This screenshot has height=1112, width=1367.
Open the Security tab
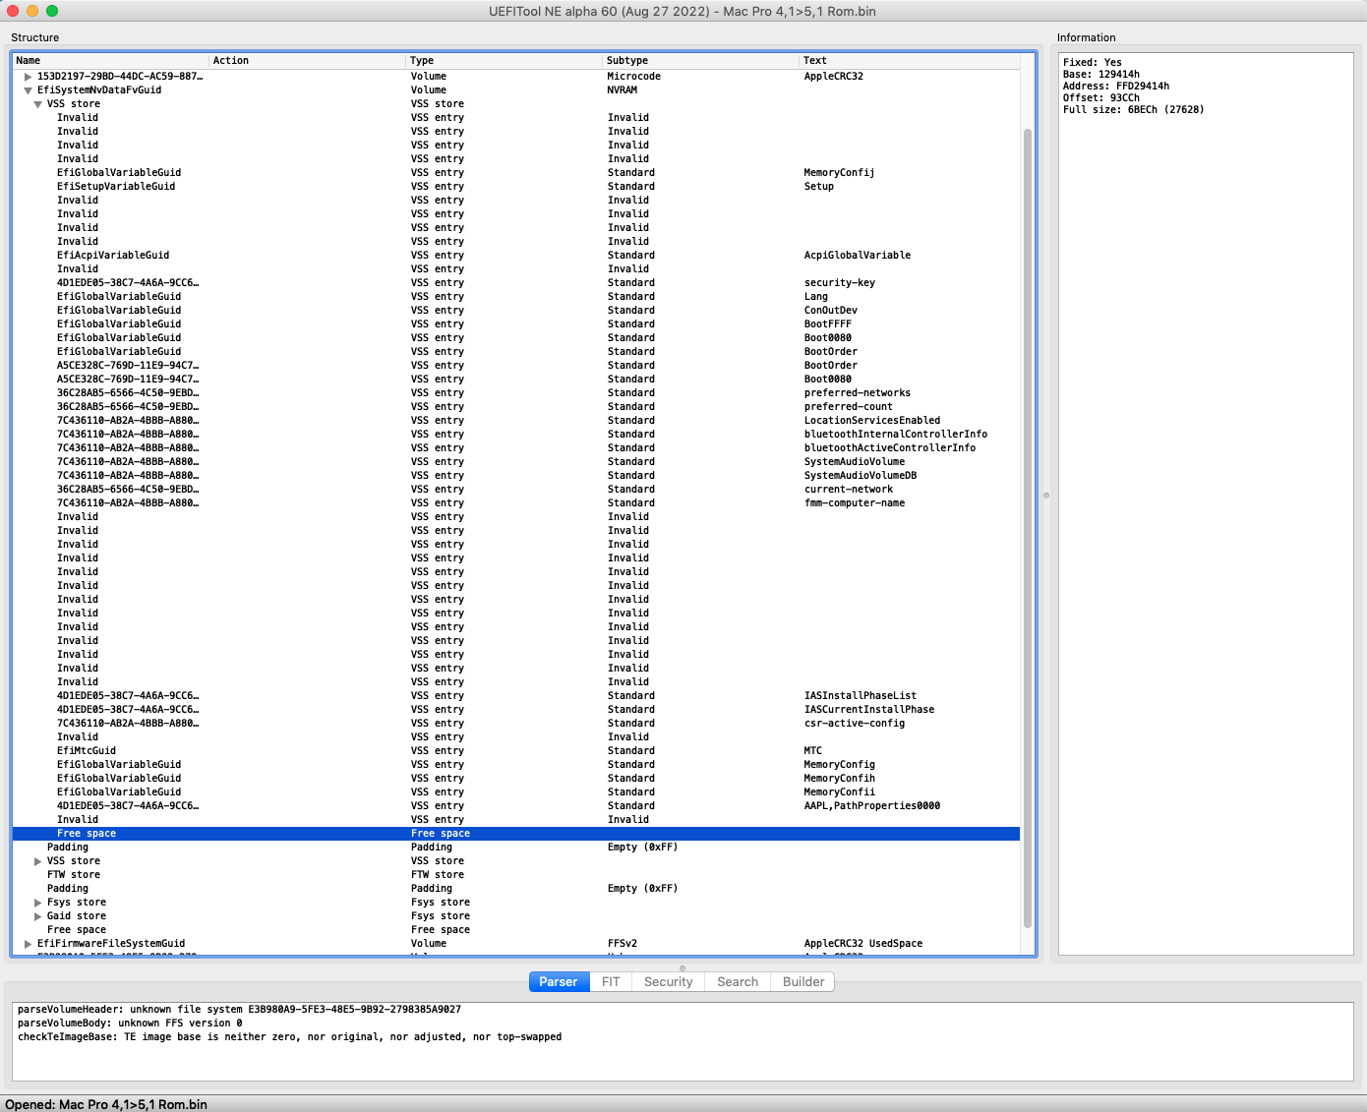coord(669,981)
